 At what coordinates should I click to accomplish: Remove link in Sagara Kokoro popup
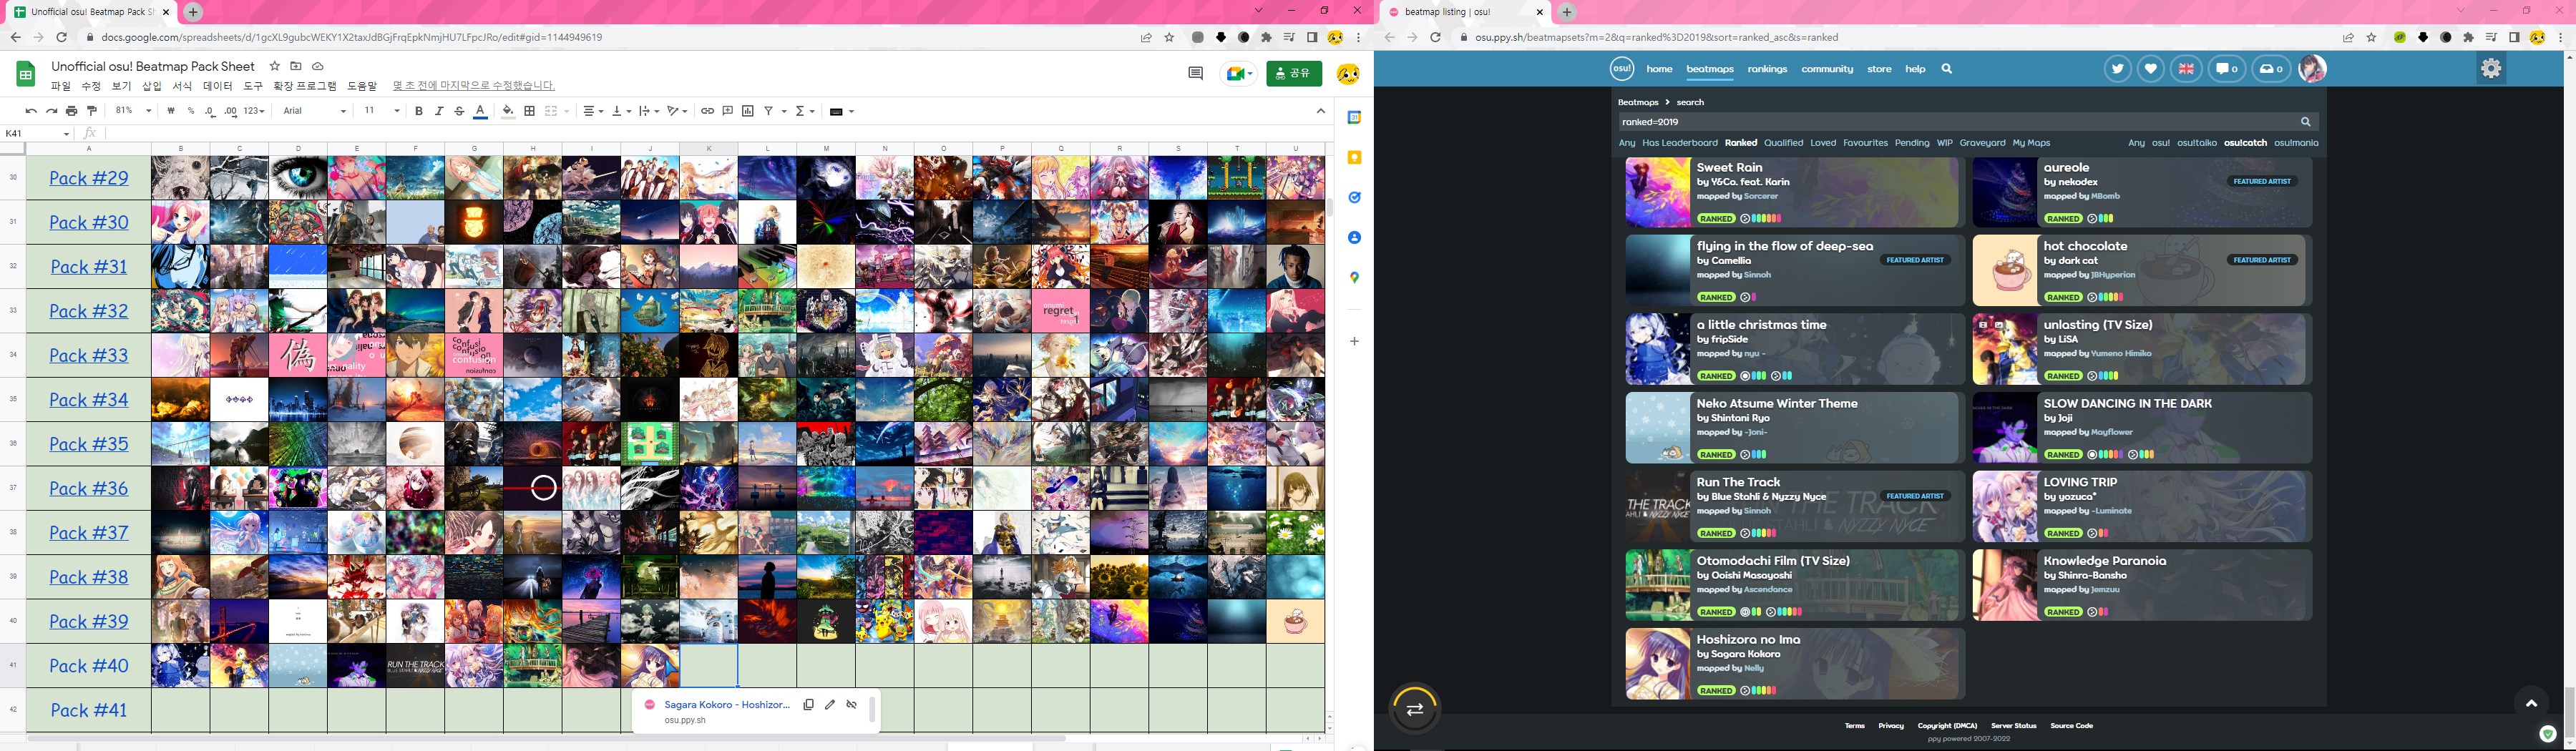(x=852, y=705)
